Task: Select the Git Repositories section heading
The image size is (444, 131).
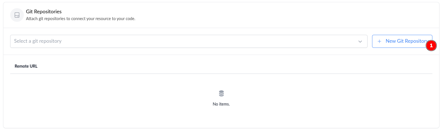Action: 44,12
